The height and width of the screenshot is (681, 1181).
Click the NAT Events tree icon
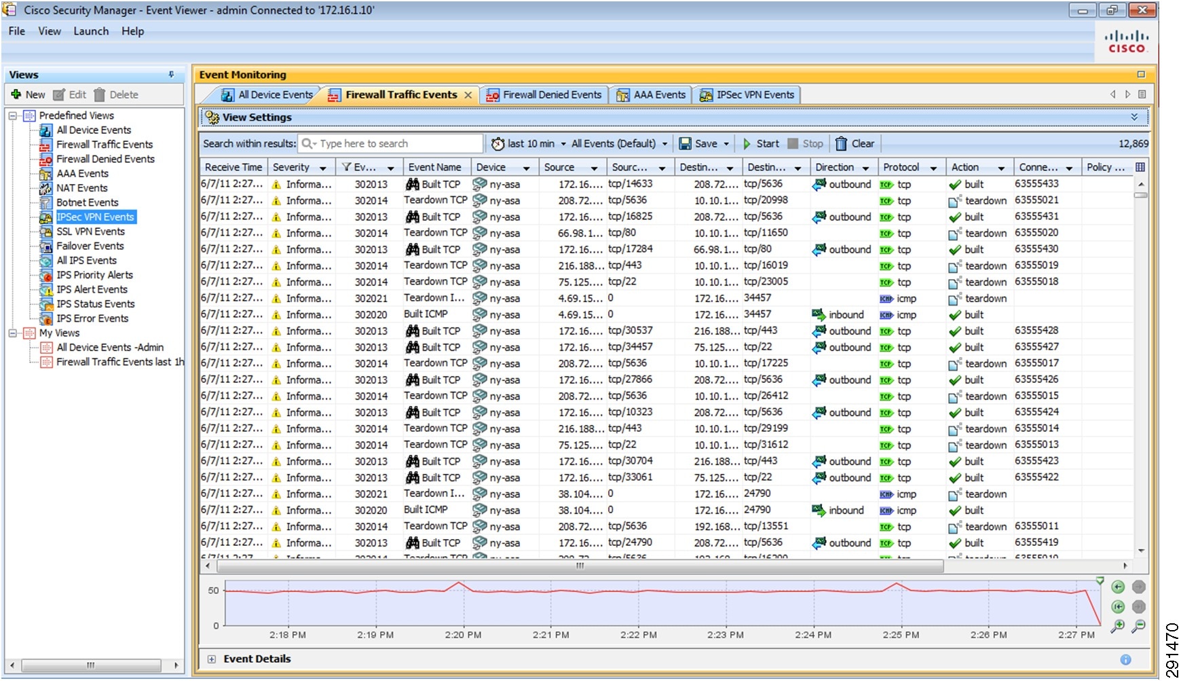point(45,188)
